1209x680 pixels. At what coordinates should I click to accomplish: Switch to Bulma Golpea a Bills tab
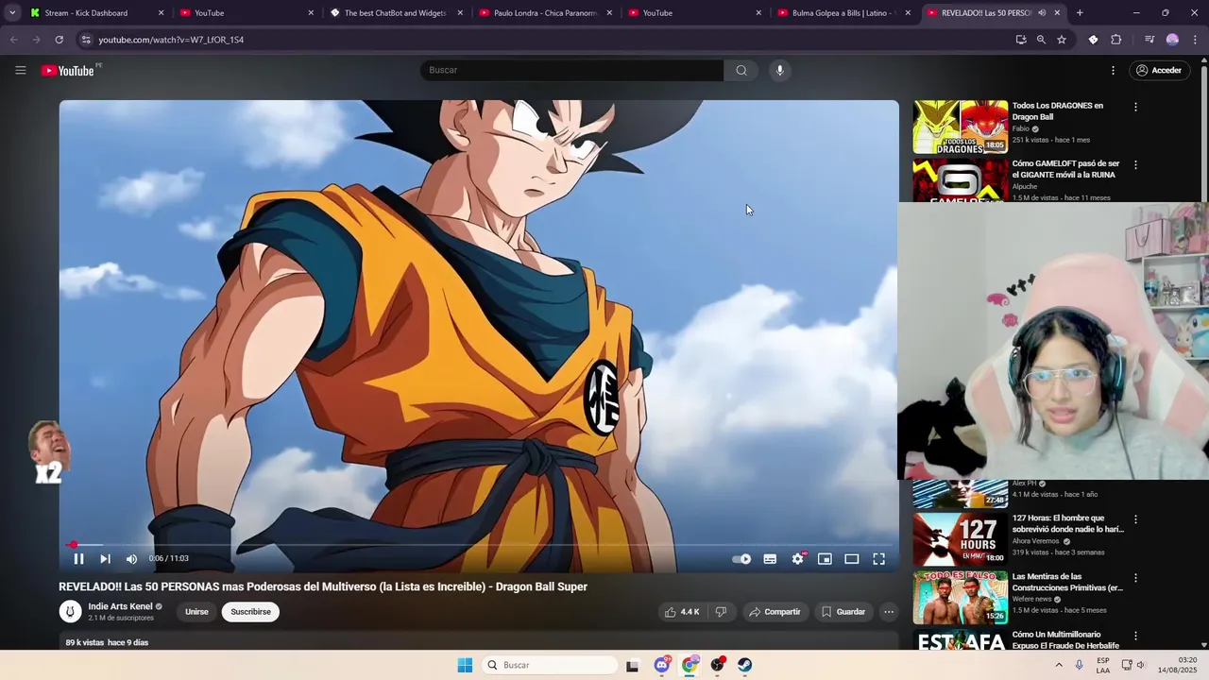843,13
